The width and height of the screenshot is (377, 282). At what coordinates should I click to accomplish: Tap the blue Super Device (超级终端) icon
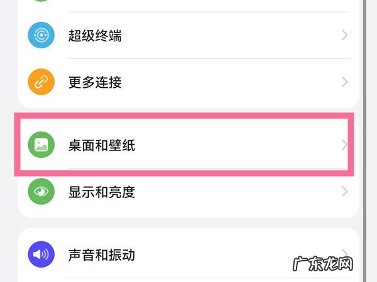41,36
